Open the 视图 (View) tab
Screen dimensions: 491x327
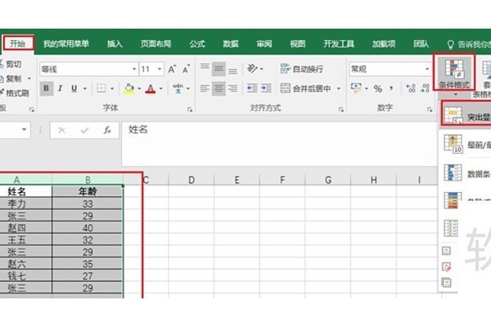click(298, 44)
